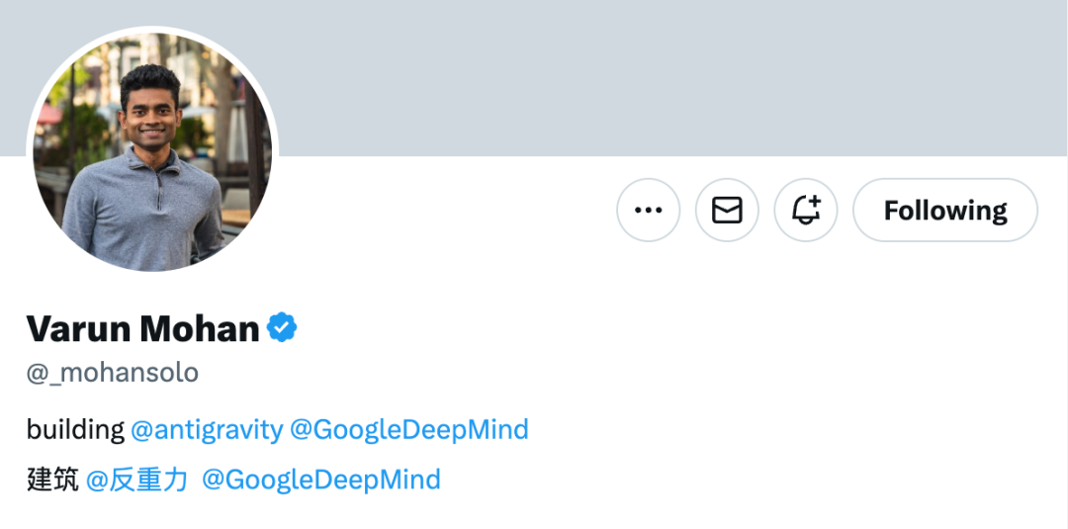
Task: Enable post notifications for this profile
Action: (806, 210)
